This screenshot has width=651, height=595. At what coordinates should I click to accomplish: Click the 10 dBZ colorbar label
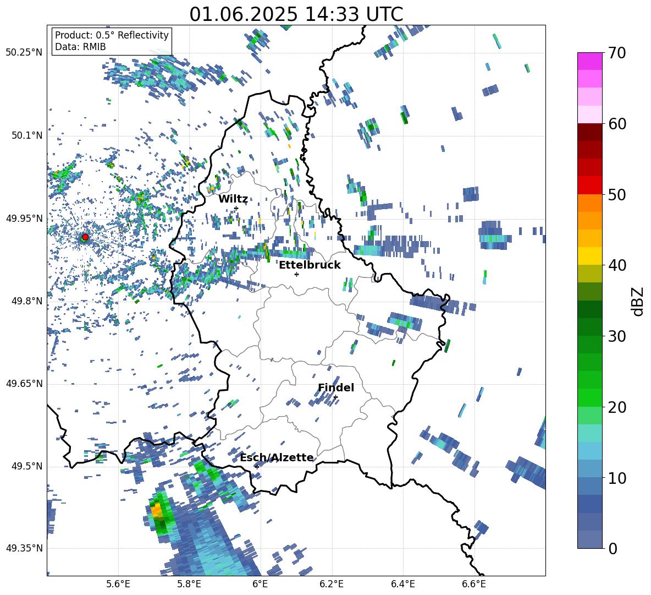pos(617,478)
